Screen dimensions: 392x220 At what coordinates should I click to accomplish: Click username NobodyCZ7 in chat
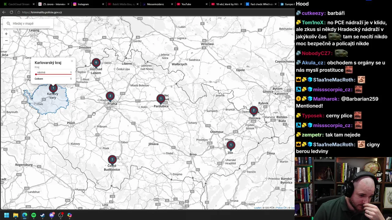(317, 53)
